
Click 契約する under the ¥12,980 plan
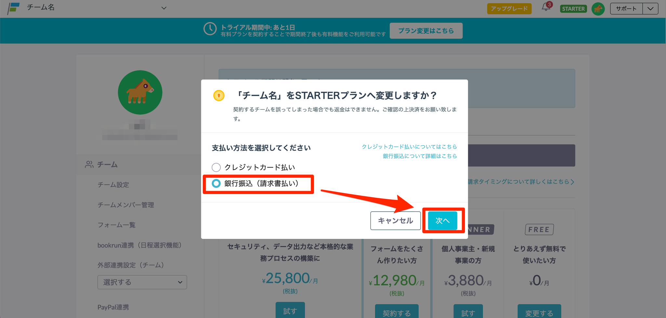[x=397, y=312]
